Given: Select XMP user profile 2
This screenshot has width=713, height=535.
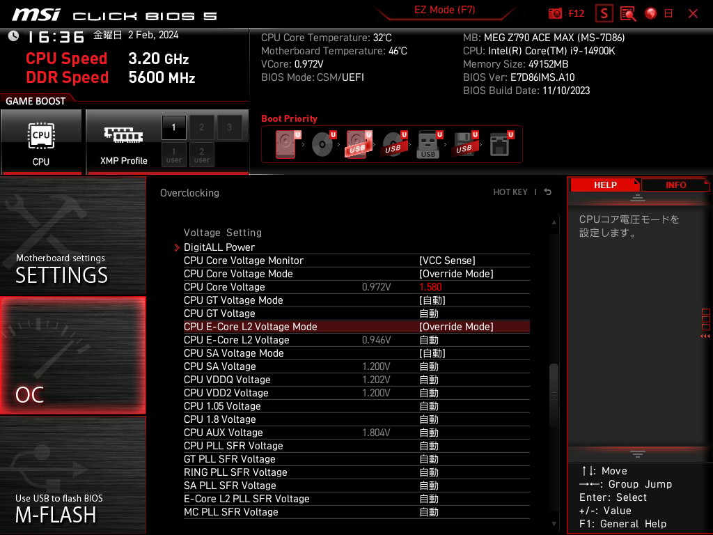Looking at the screenshot, I should click(x=201, y=155).
